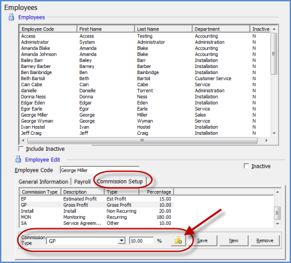Click the Save button
Image resolution: width=291 pixels, height=263 pixels.
tap(202, 240)
